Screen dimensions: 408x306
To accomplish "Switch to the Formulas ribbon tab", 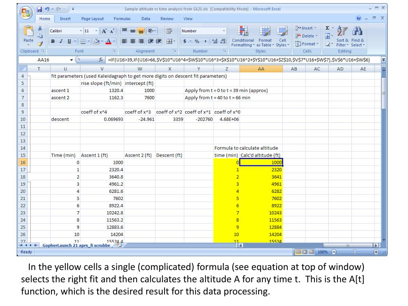I will (x=122, y=19).
